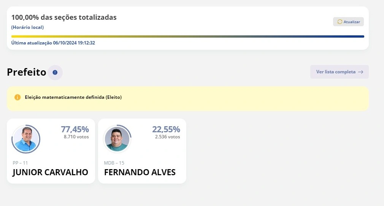The height and width of the screenshot is (206, 384).
Task: Click the MDB – 15 party label
Action: pyautogui.click(x=114, y=163)
